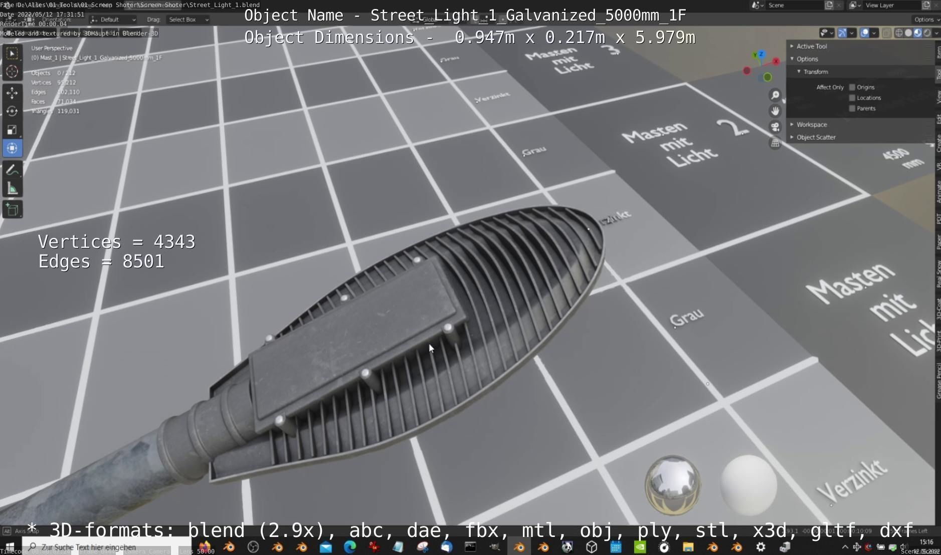
Task: Open the Options dropdown in header
Action: [x=925, y=20]
